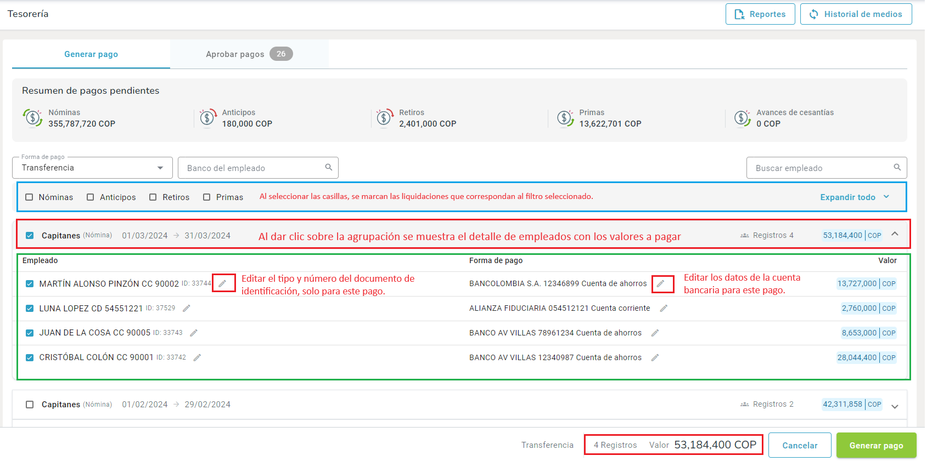Screen dimensions: 927x461
Task: Uncheck Cristóbal Colón row checkbox
Action: pyautogui.click(x=30, y=357)
